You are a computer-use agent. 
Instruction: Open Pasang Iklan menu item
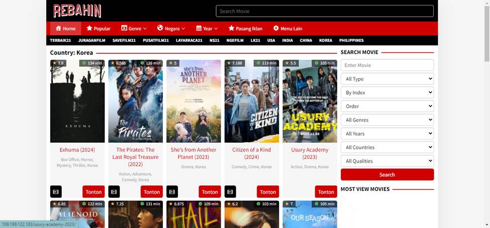245,29
